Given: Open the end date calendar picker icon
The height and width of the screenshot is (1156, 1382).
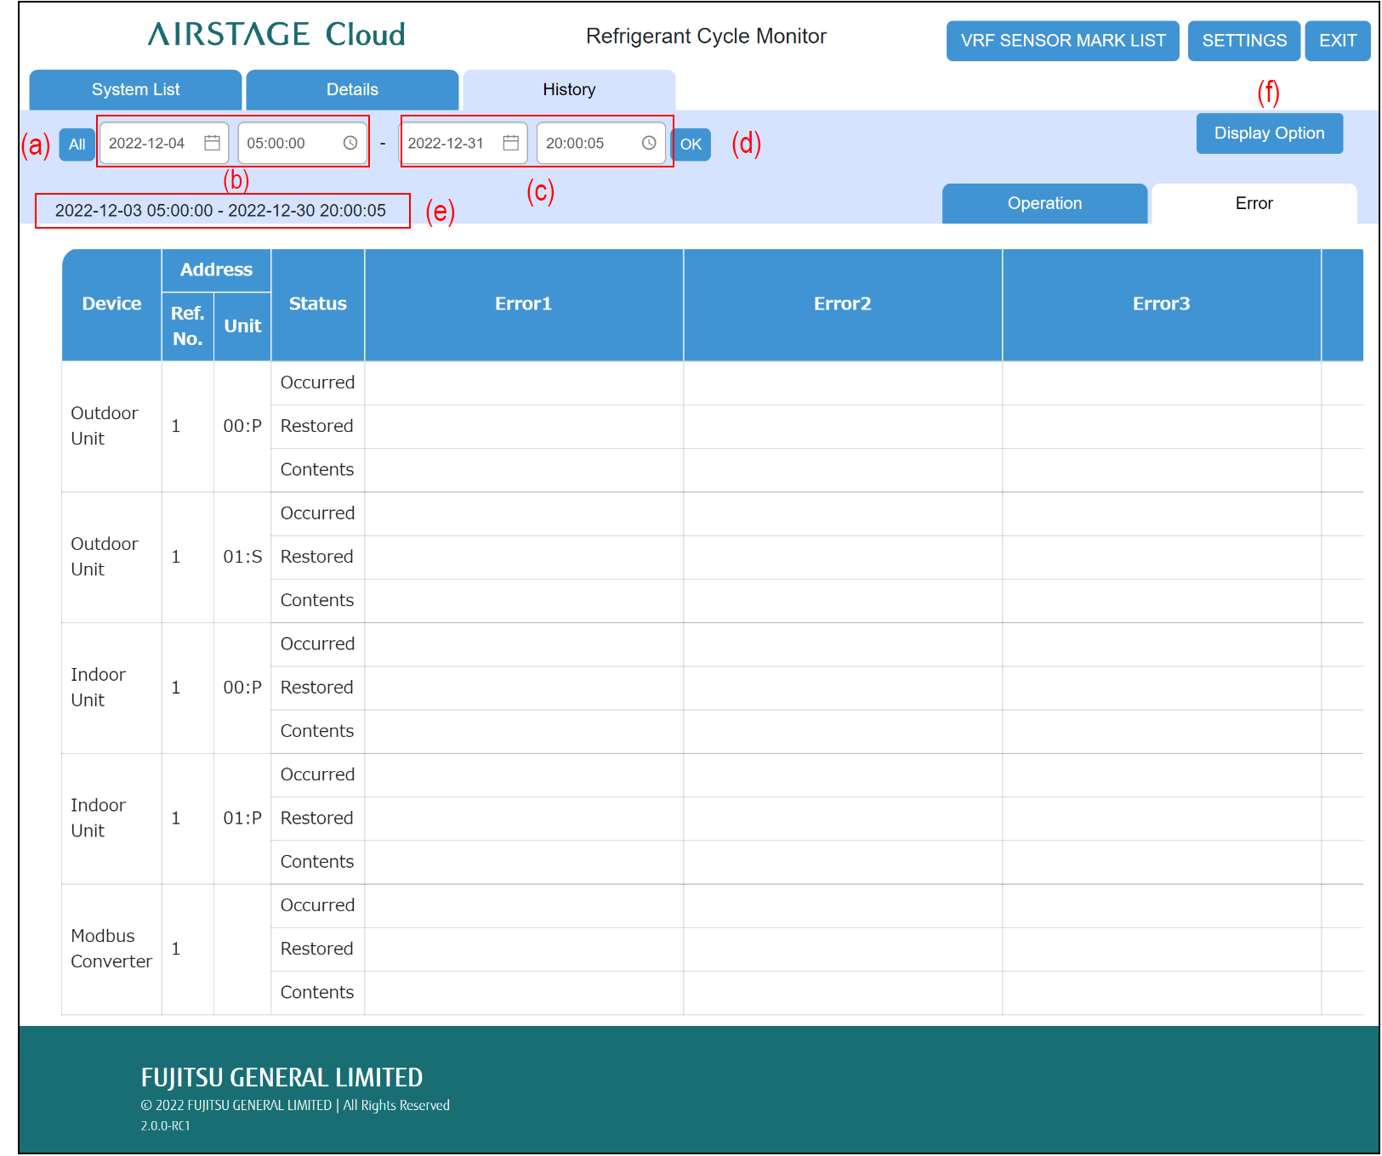Looking at the screenshot, I should 510,143.
